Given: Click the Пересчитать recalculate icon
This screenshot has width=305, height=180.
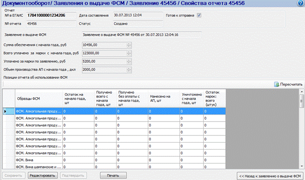Looking at the screenshot, I should 277,84.
